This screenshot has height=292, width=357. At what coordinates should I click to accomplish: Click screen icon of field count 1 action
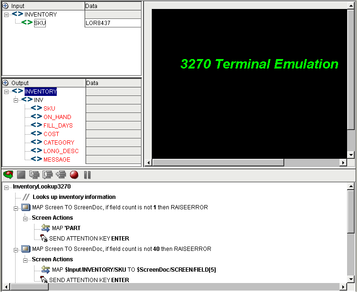pos(26,207)
